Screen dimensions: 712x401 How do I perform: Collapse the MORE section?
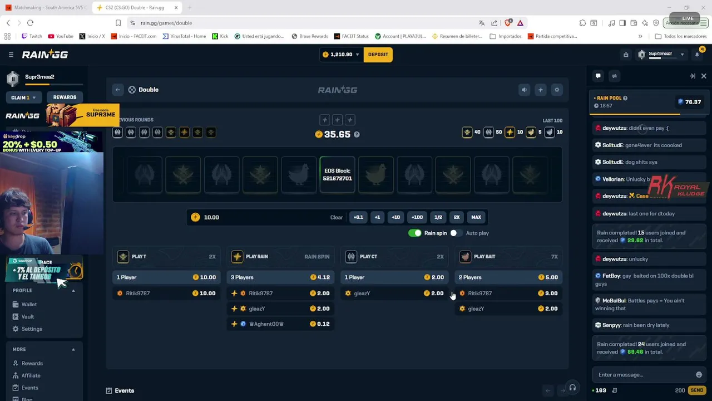click(73, 350)
